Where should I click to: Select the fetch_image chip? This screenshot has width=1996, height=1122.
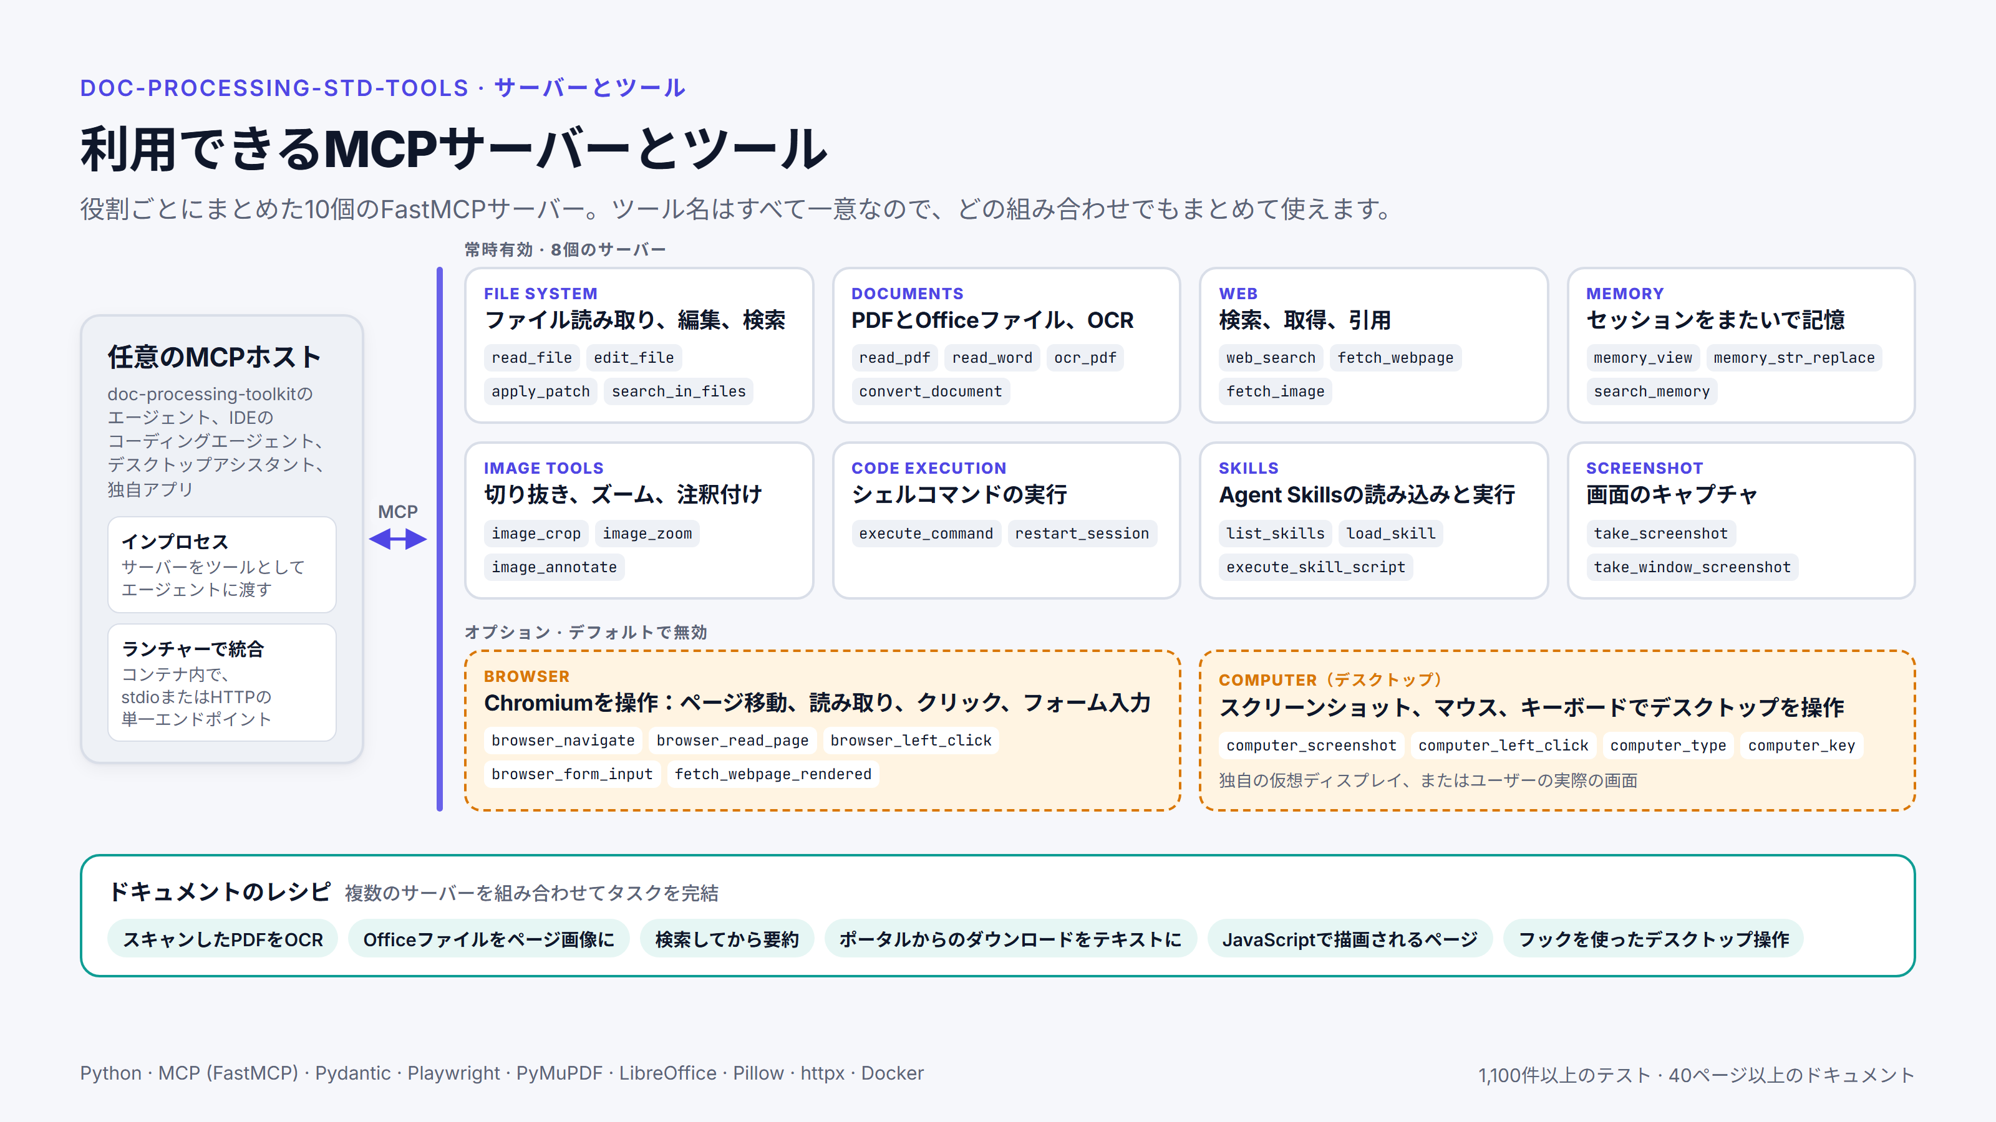[1276, 392]
